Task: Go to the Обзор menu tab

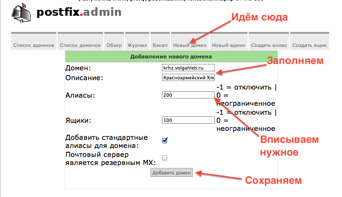Action: pos(114,45)
